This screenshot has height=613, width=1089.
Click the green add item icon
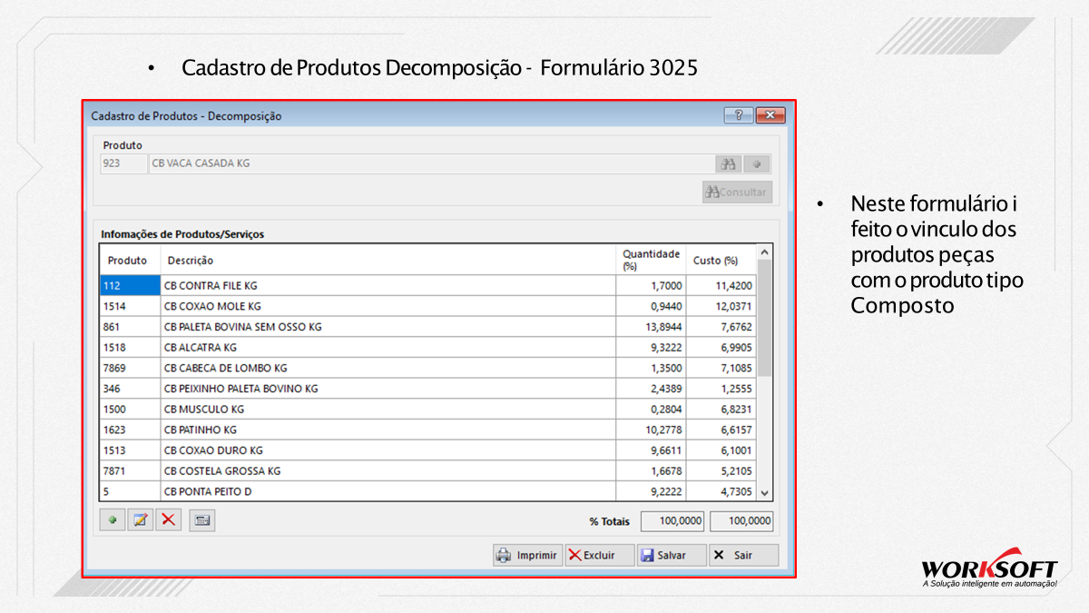pos(113,520)
